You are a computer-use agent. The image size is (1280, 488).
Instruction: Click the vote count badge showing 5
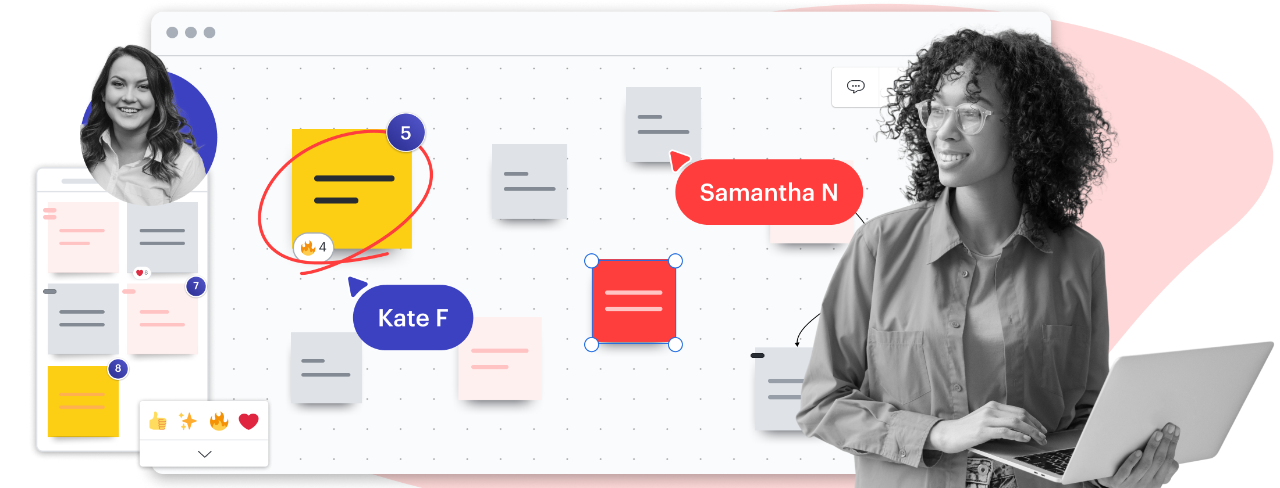click(x=406, y=133)
